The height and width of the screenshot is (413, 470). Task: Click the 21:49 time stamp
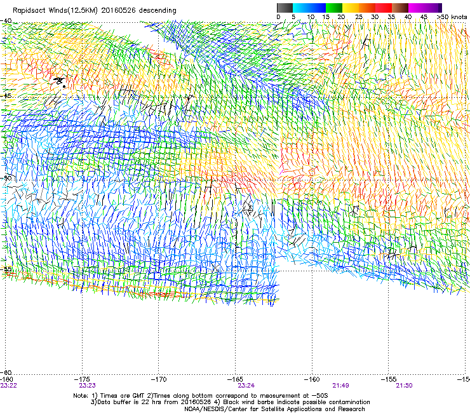[x=341, y=386]
